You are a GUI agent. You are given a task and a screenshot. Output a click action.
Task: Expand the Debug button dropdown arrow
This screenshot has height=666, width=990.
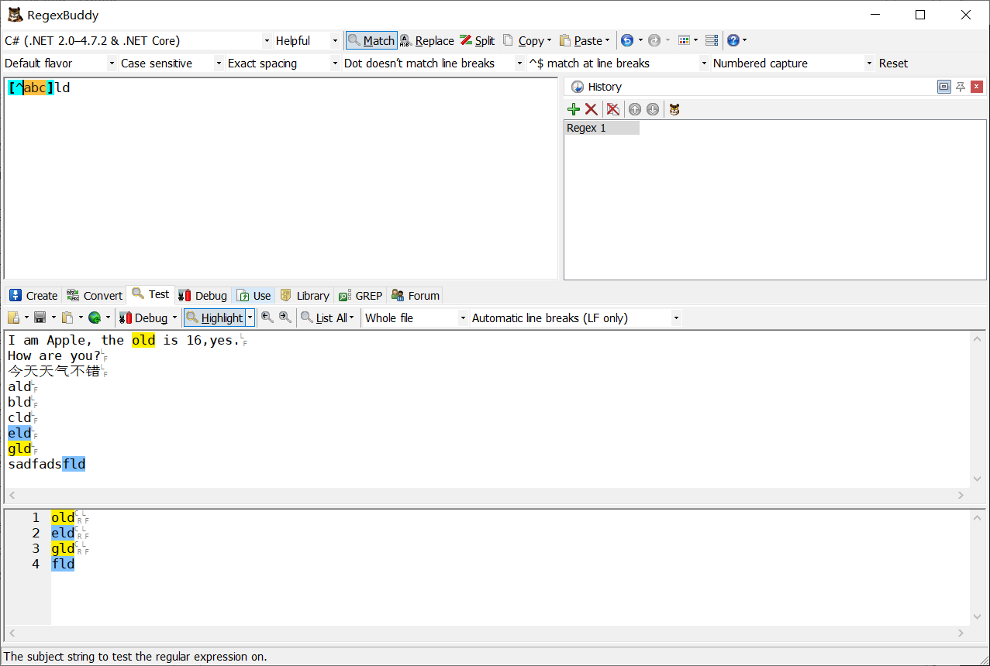pos(175,318)
